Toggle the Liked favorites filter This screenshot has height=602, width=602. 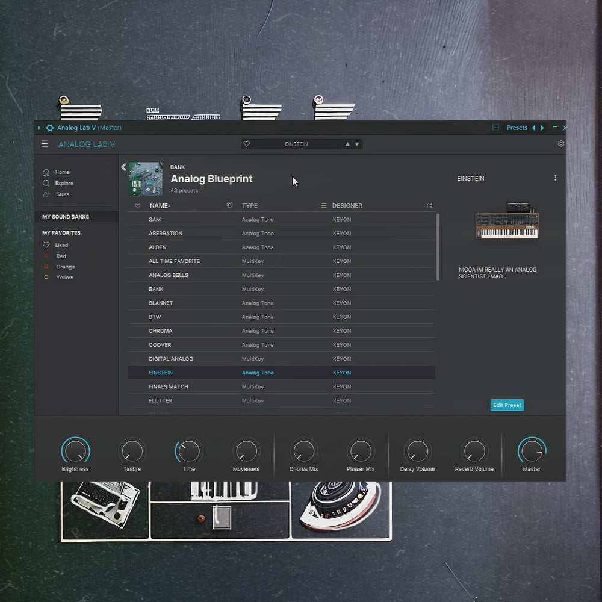pyautogui.click(x=61, y=244)
